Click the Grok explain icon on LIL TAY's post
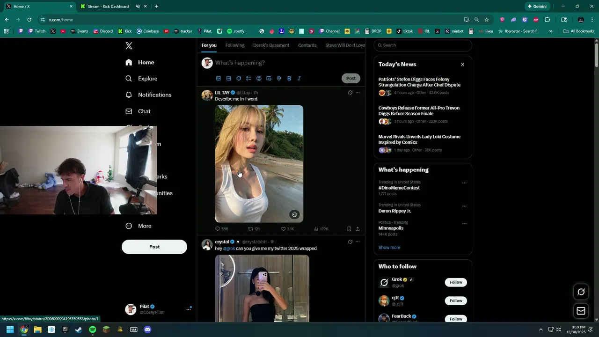 pyautogui.click(x=350, y=93)
